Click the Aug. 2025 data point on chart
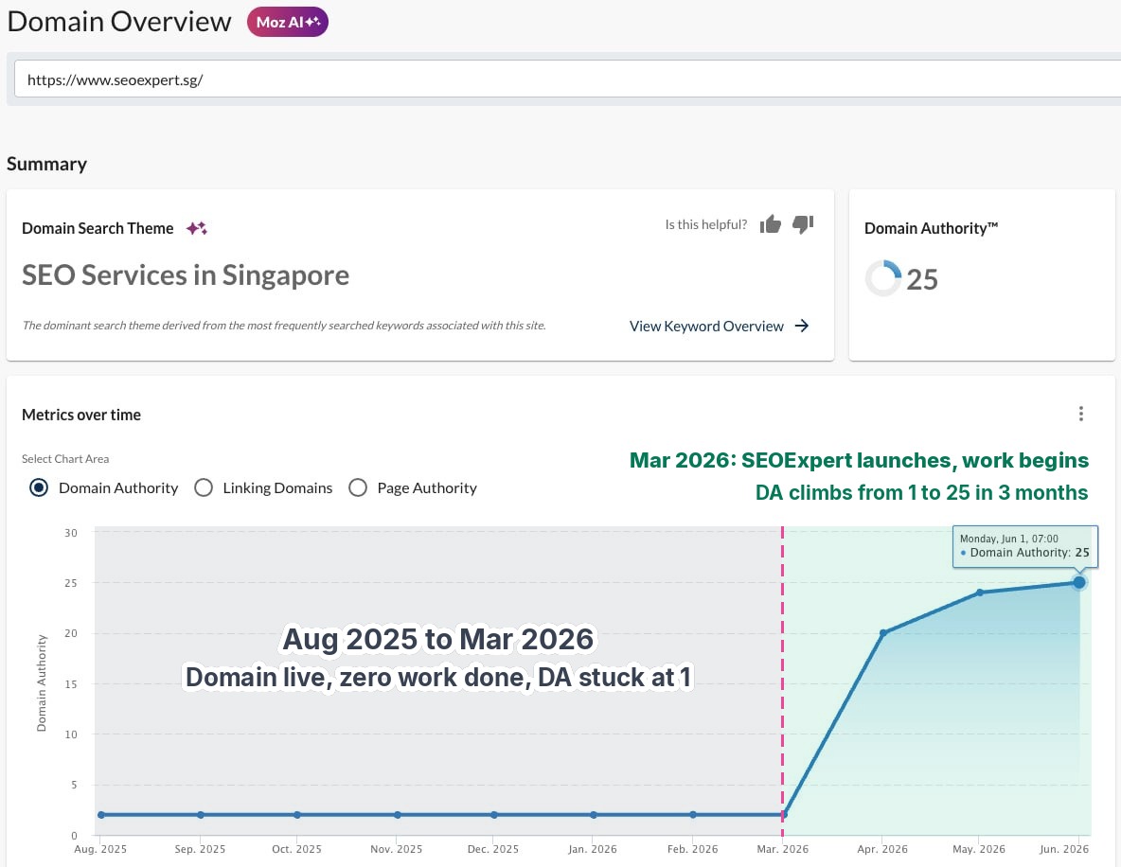The width and height of the screenshot is (1121, 867). click(101, 815)
